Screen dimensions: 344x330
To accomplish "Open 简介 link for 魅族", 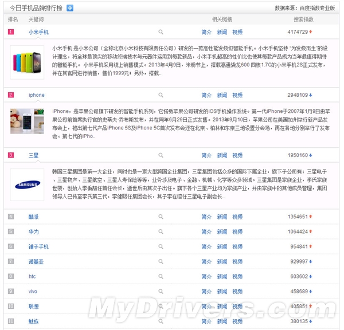I will click(x=206, y=321).
